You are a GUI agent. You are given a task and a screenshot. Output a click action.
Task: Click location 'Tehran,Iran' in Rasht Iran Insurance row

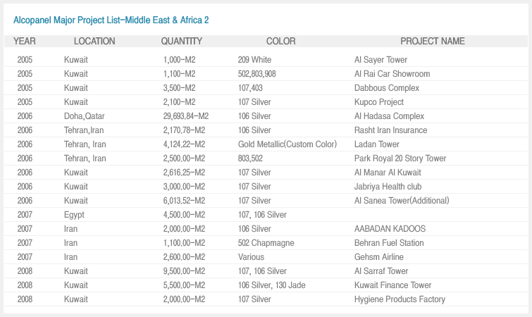click(x=84, y=130)
